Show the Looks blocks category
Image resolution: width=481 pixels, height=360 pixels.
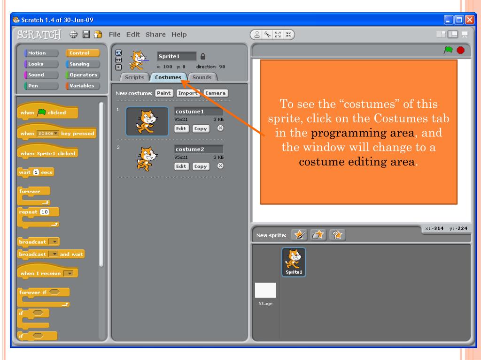tap(41, 64)
